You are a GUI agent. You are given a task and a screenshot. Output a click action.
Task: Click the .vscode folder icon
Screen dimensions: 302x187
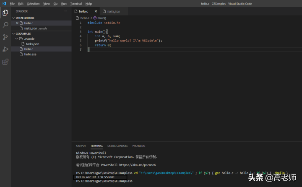coord(21,38)
